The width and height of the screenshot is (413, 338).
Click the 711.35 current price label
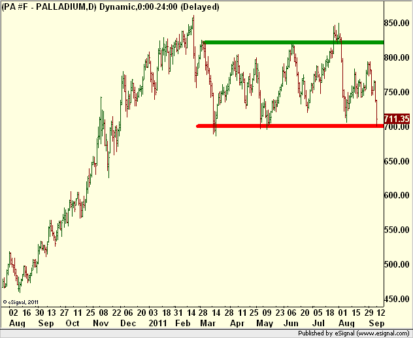click(397, 119)
